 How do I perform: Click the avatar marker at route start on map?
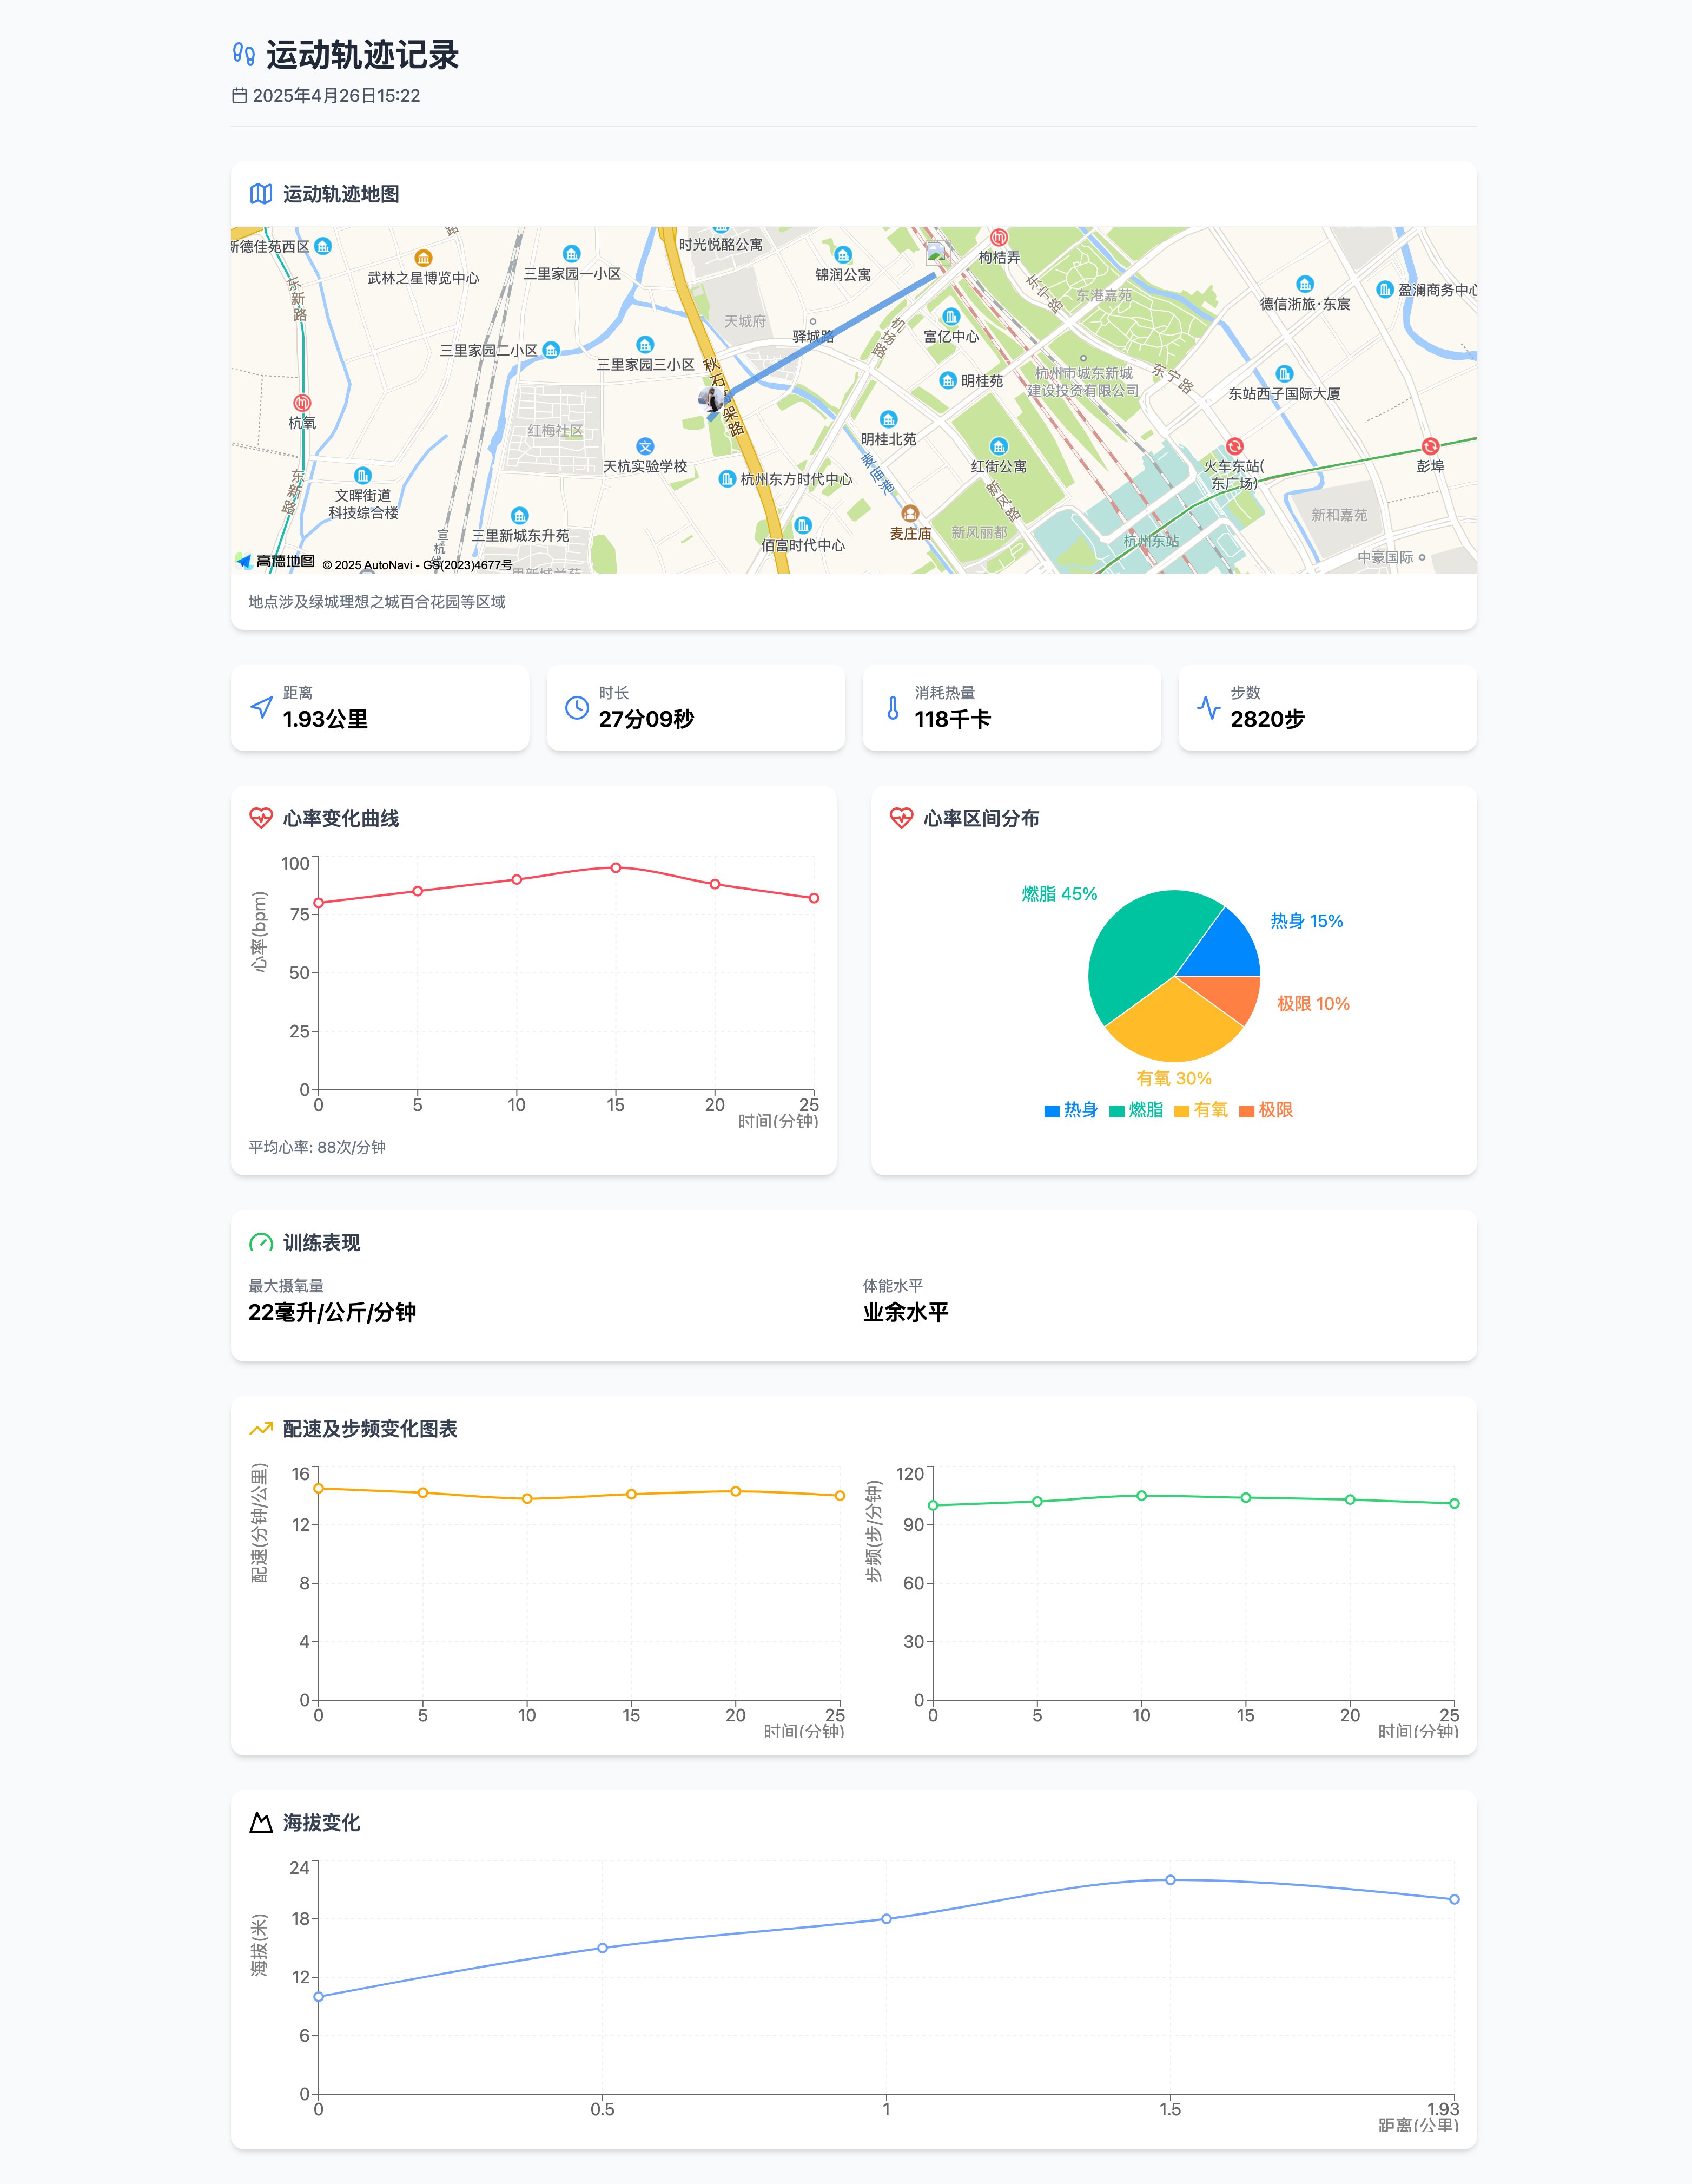tap(711, 400)
